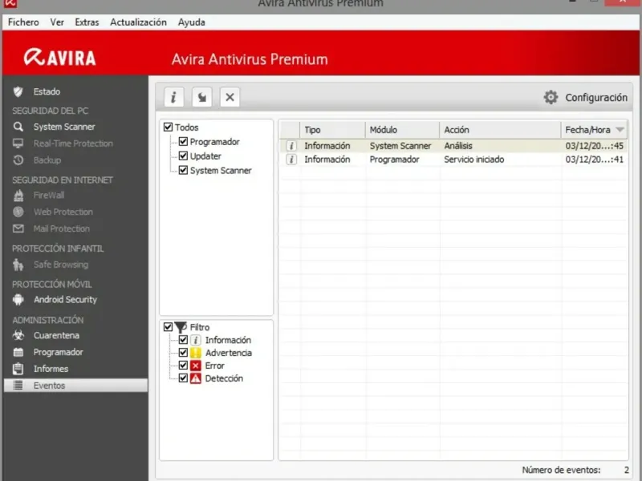Open the Extras menu
The image size is (642, 481).
(x=87, y=22)
